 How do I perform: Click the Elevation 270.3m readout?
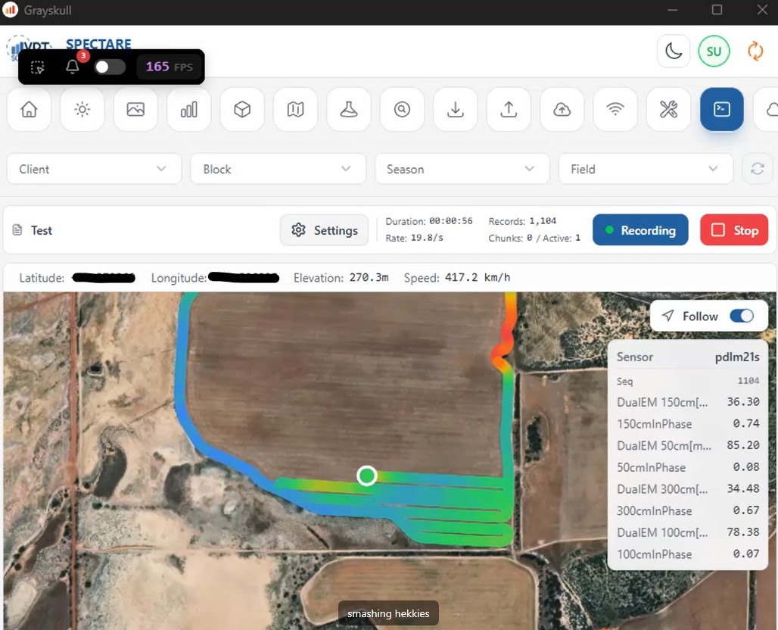[341, 277]
